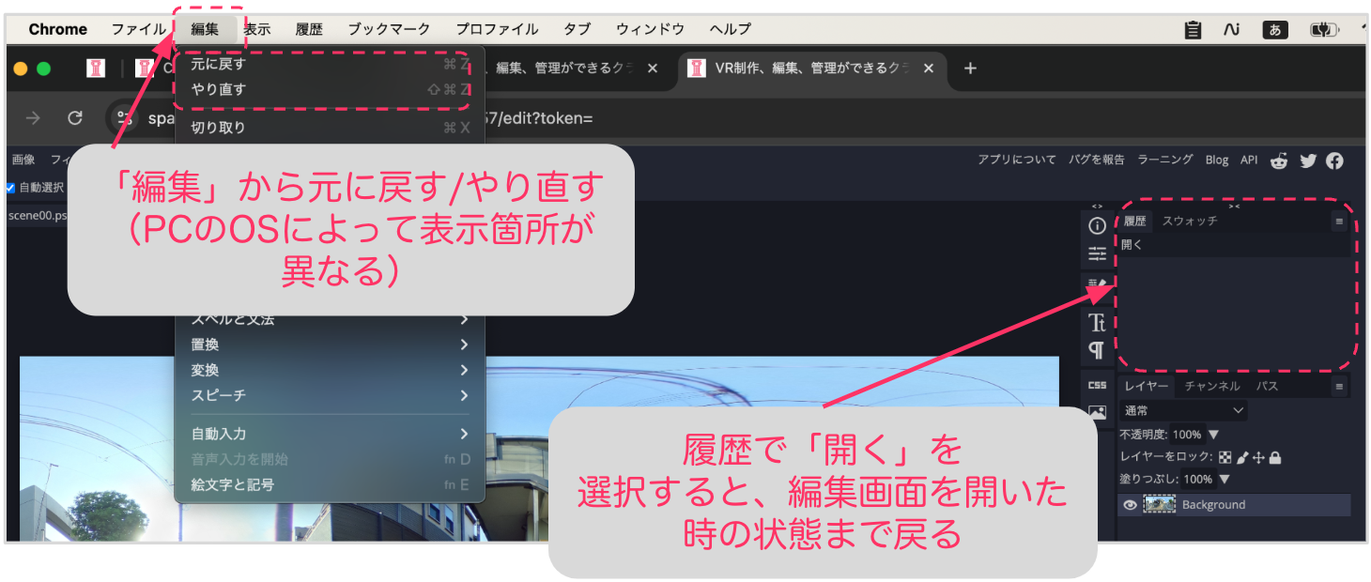The image size is (1371, 582).
Task: Open the Info panel icon
Action: point(1096,225)
